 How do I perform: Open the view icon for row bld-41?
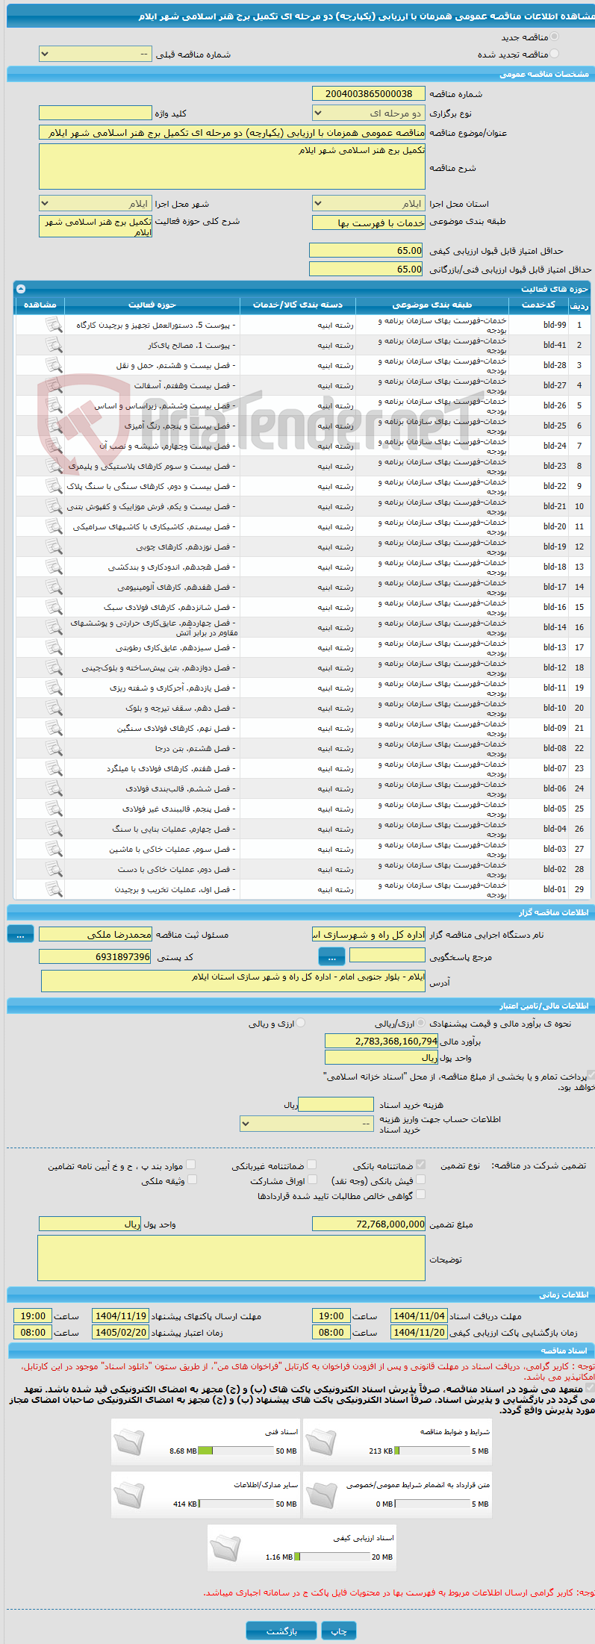click(54, 345)
